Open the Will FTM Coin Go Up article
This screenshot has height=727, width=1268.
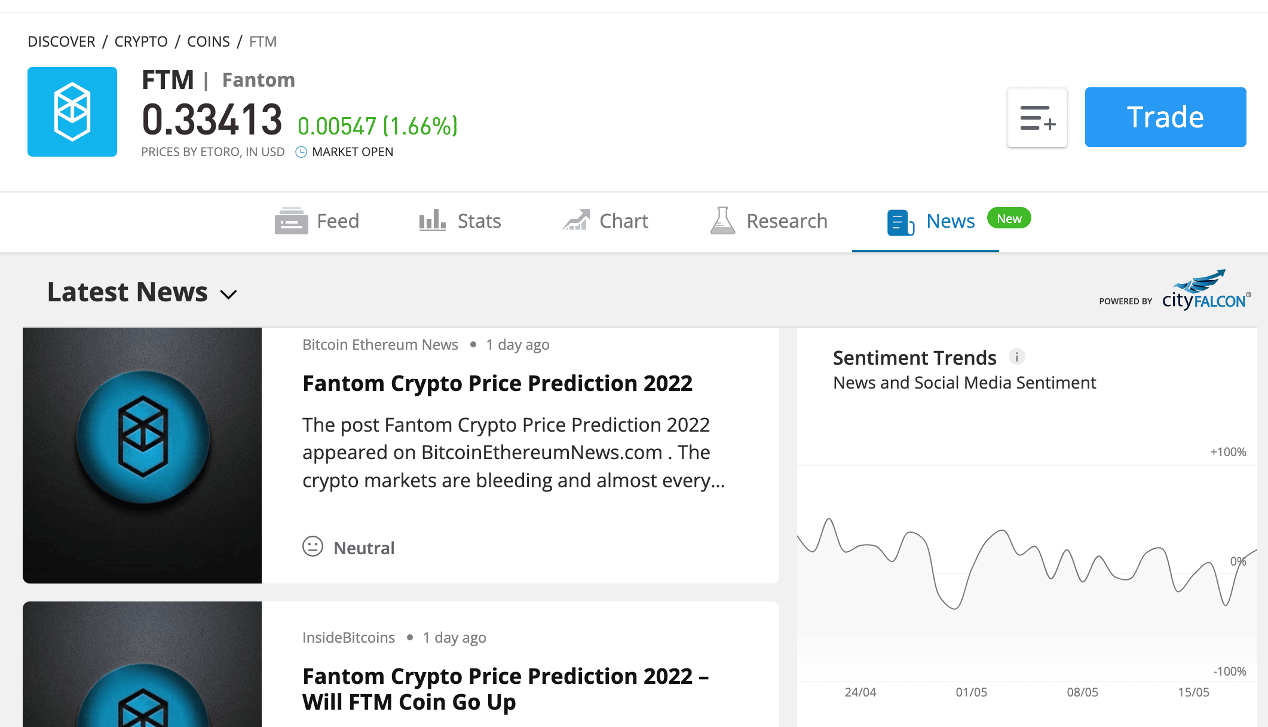click(506, 689)
